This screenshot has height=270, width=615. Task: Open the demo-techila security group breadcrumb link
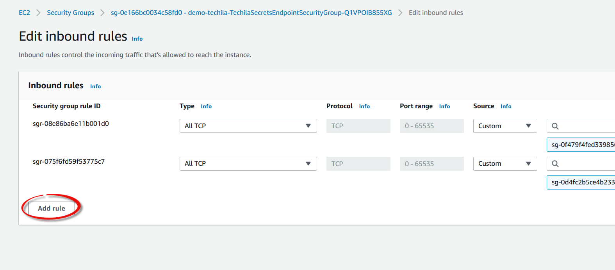251,13
